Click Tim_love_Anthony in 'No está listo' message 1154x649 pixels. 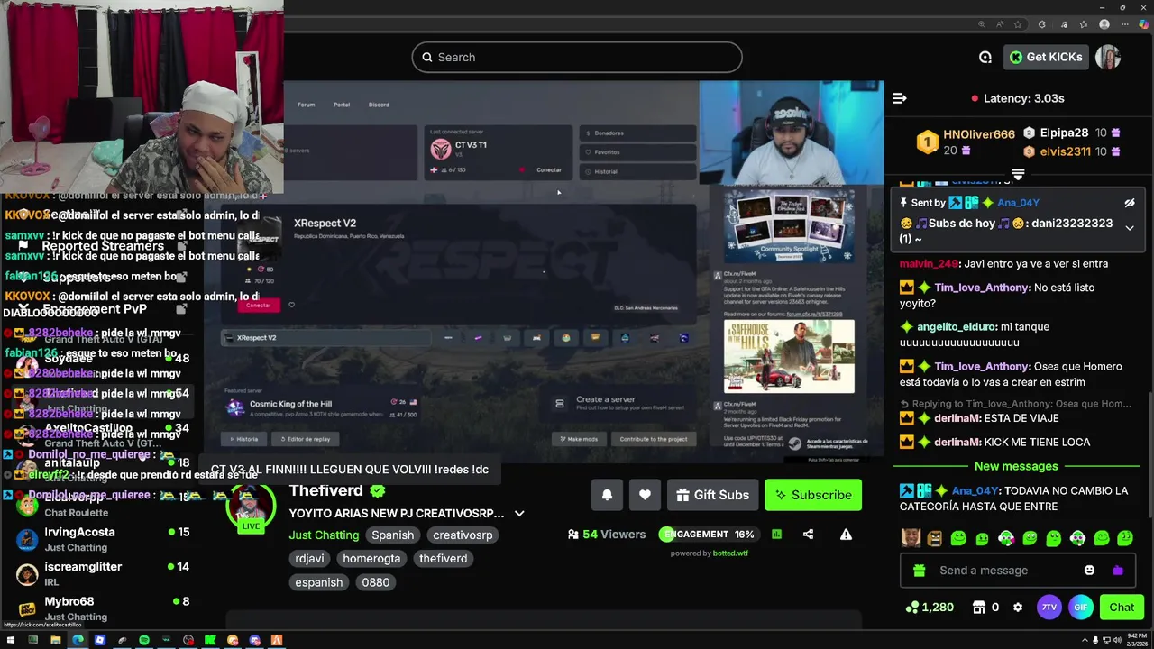click(x=982, y=288)
